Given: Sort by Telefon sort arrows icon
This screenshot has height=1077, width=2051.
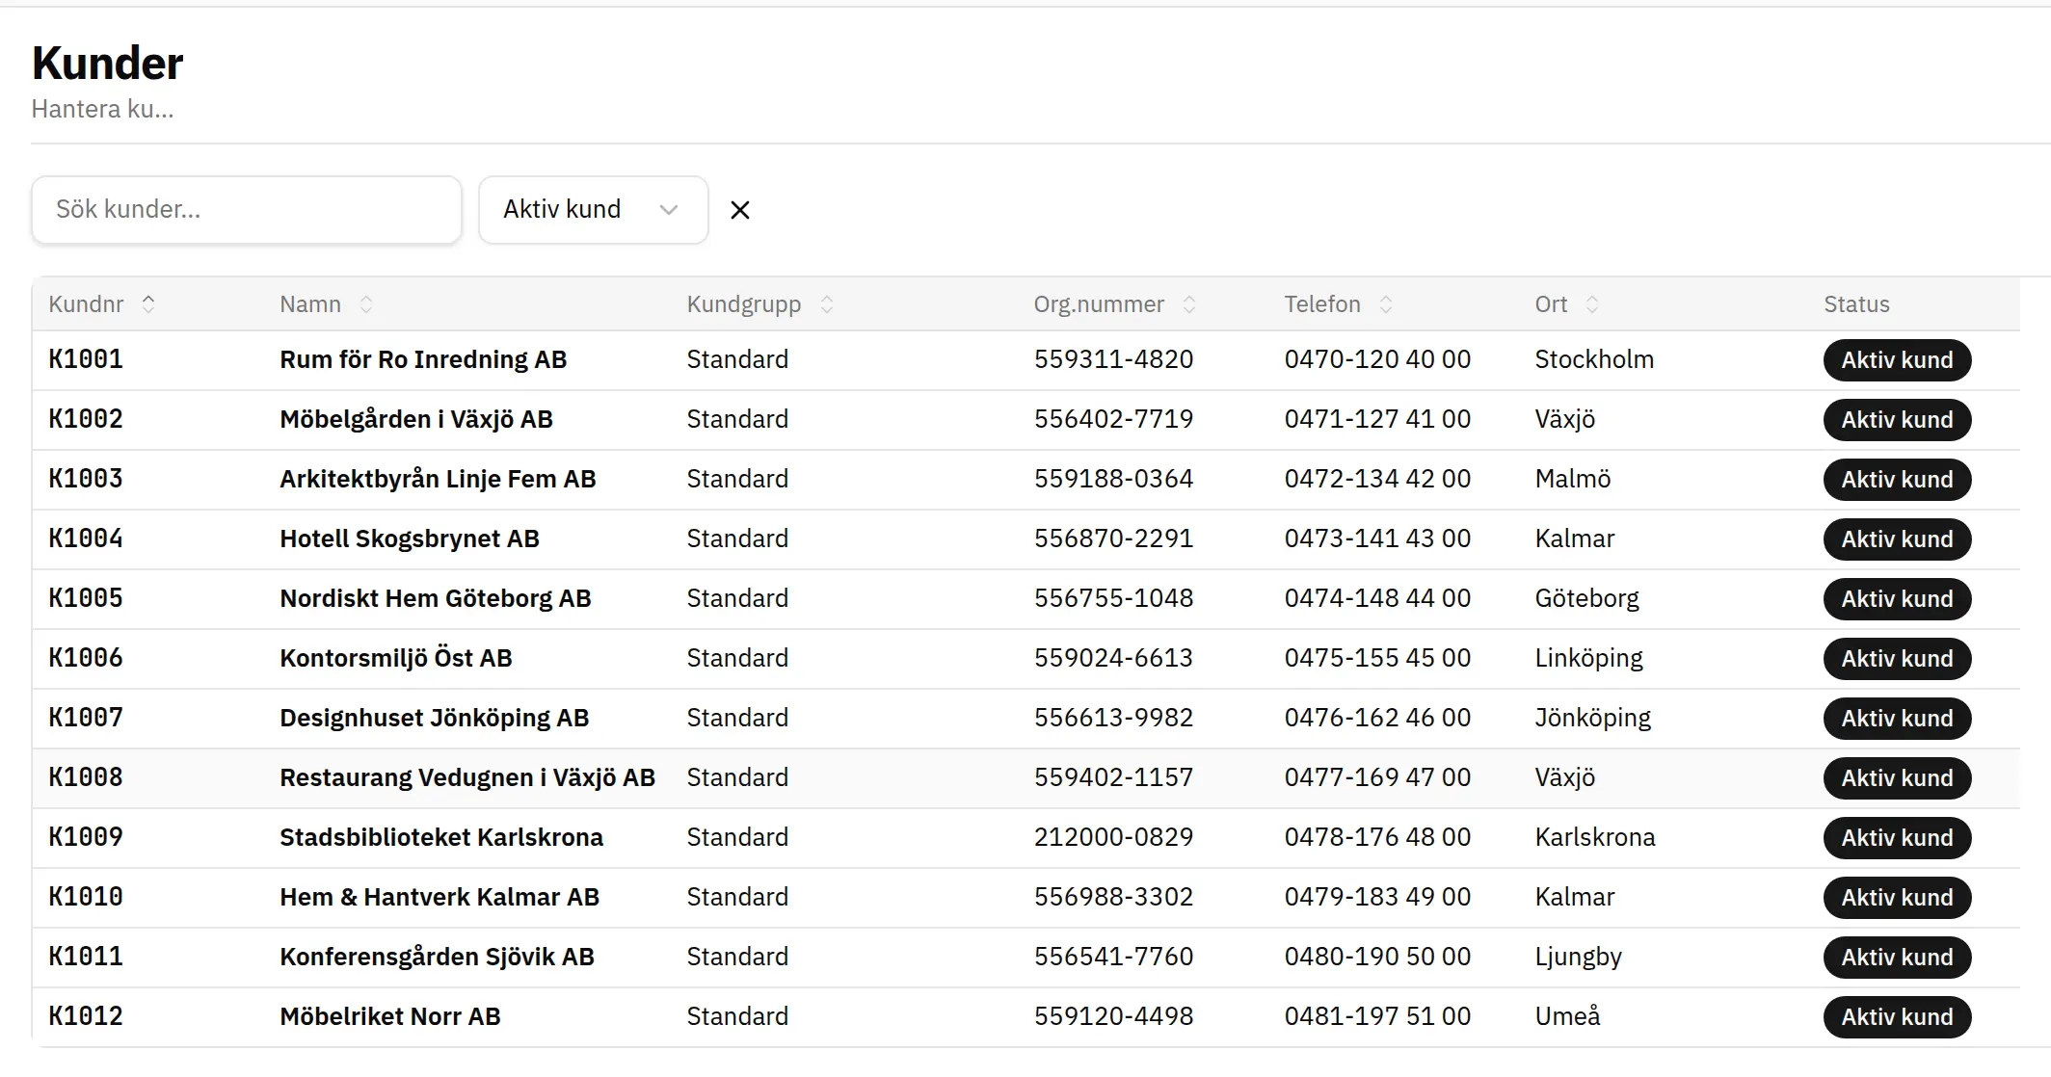Looking at the screenshot, I should coord(1386,304).
